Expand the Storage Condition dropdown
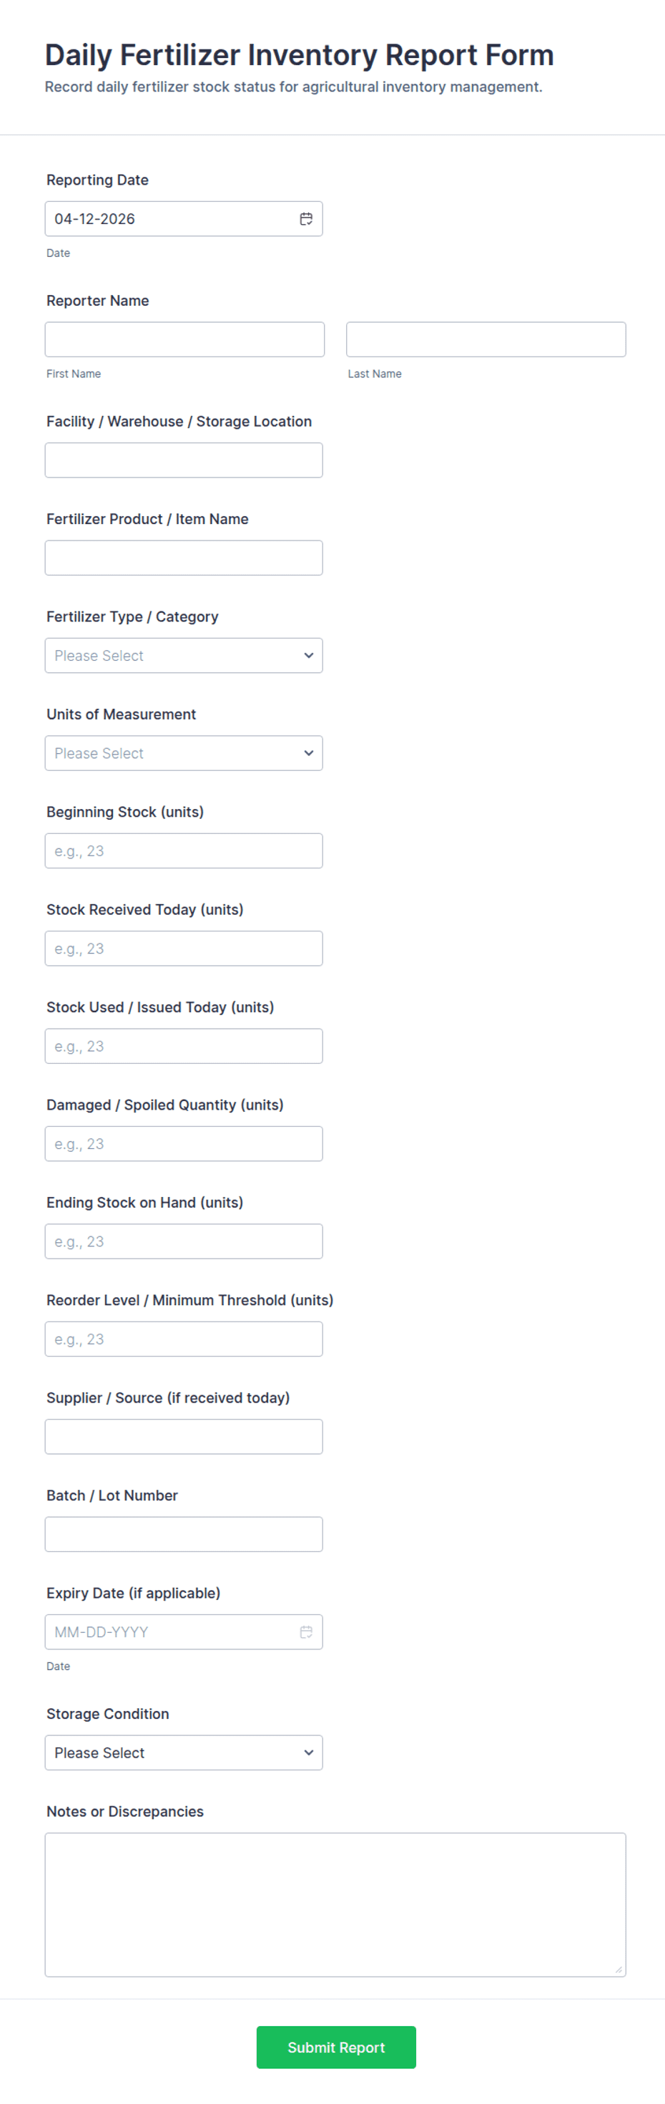Screen dimensions: 665x2104 pyautogui.click(x=184, y=1752)
